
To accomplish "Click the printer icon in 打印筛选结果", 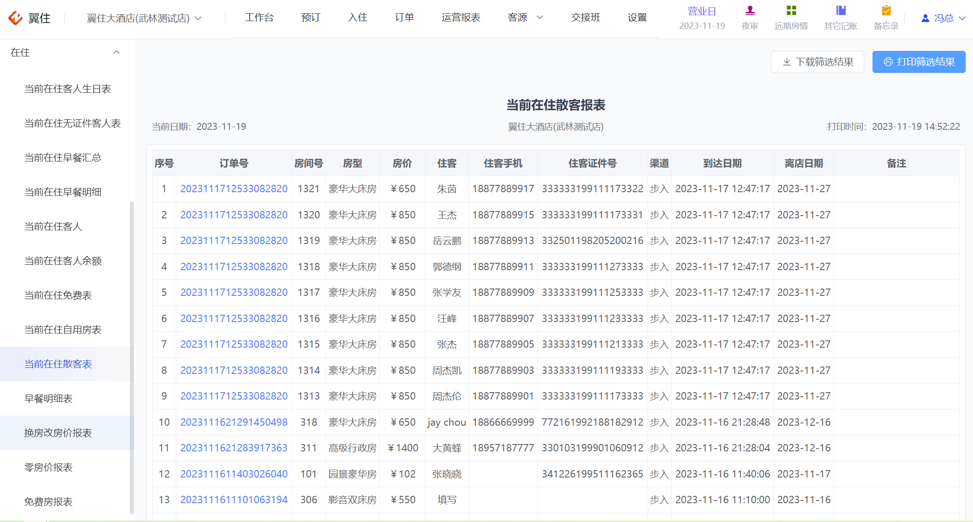I will pyautogui.click(x=888, y=62).
